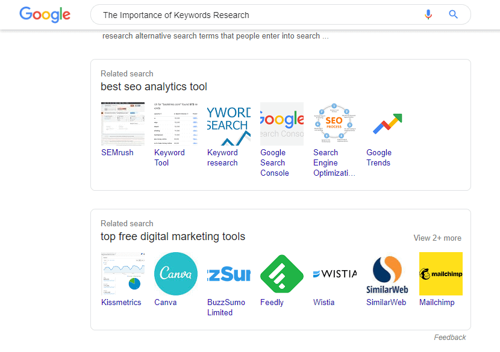Viewport: 500px width, 352px height.
Task: Open the Keyword research link
Action: coord(222,158)
